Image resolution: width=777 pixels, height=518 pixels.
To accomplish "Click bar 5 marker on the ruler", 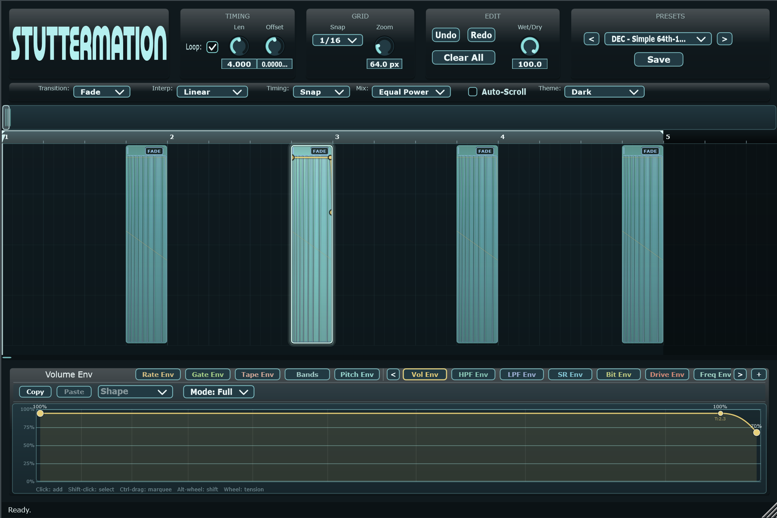I will point(668,137).
